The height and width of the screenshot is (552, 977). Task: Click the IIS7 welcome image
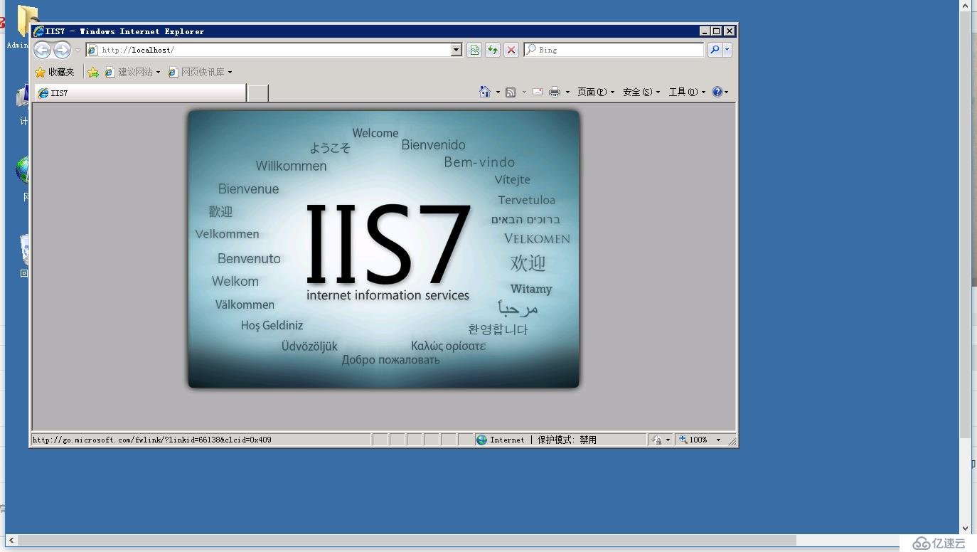384,249
